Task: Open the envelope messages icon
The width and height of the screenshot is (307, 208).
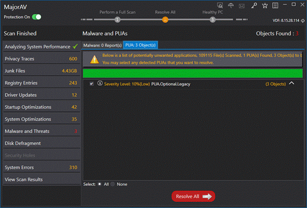Action: 242,6
